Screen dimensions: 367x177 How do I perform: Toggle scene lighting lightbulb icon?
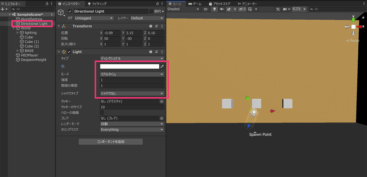(214, 9)
